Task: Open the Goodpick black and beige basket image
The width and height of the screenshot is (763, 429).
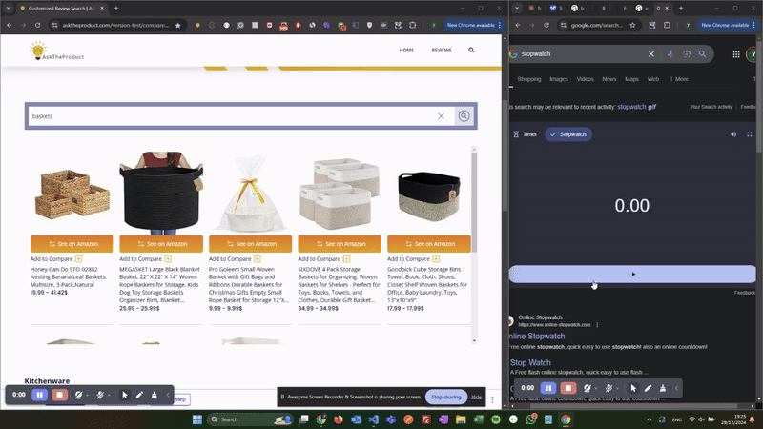Action: [x=428, y=196]
